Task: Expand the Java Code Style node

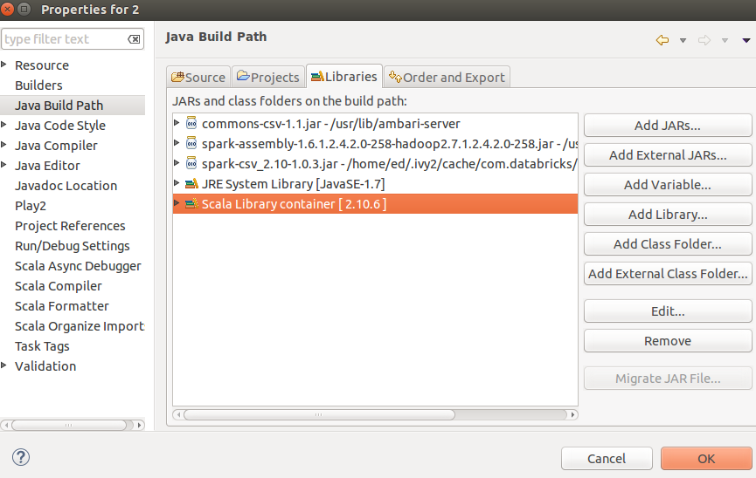Action: point(3,125)
